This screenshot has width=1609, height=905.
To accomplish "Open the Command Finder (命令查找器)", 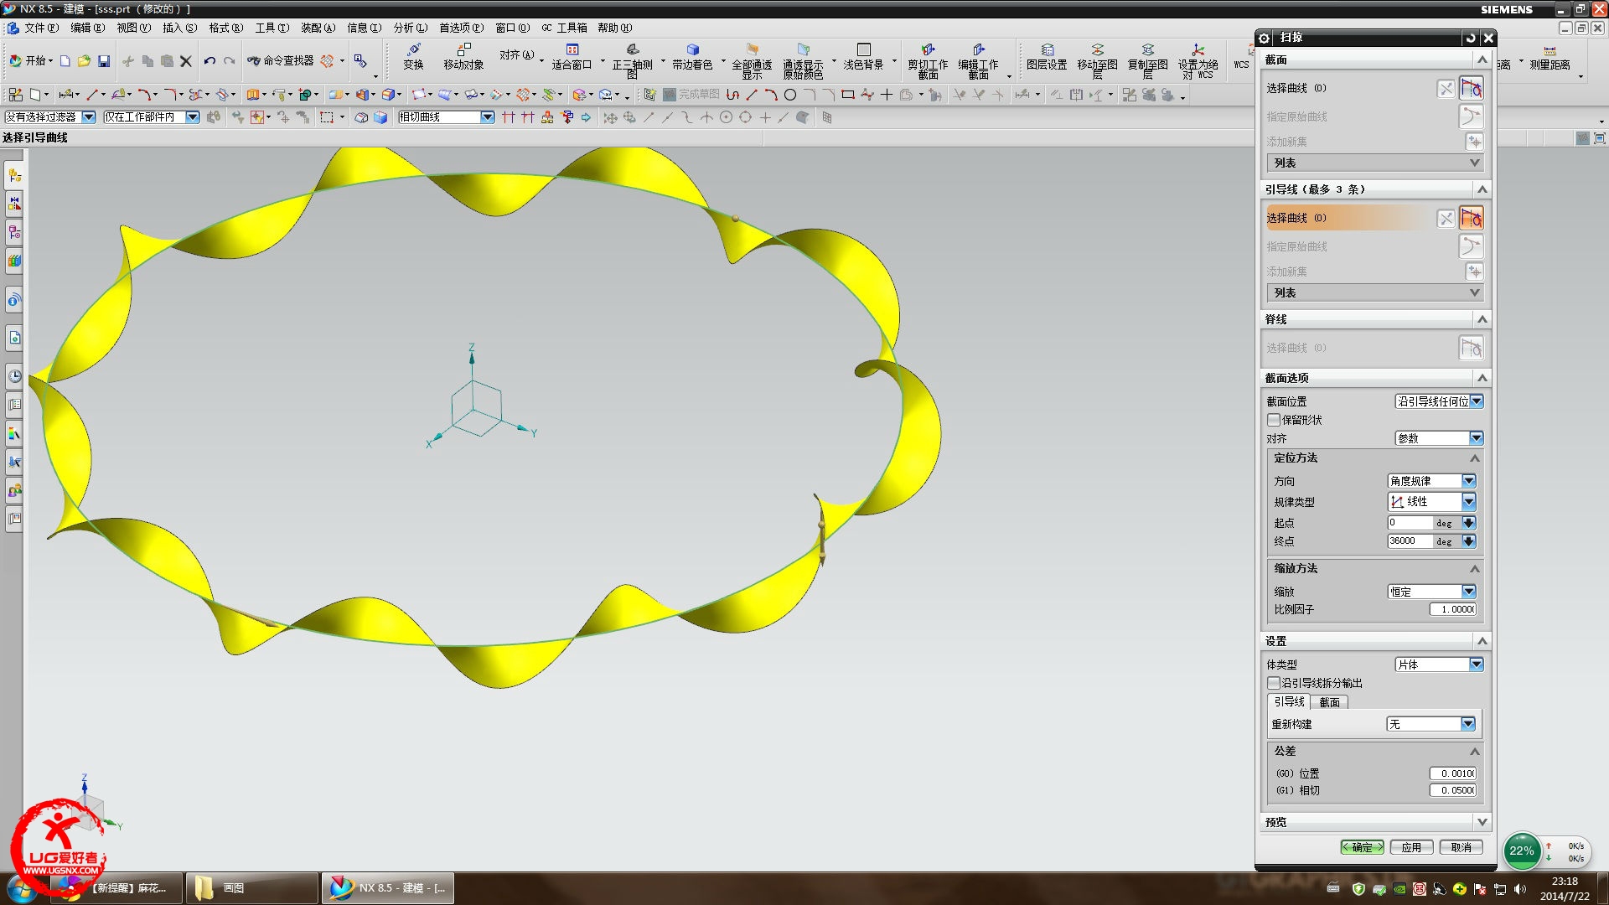I will coord(281,61).
